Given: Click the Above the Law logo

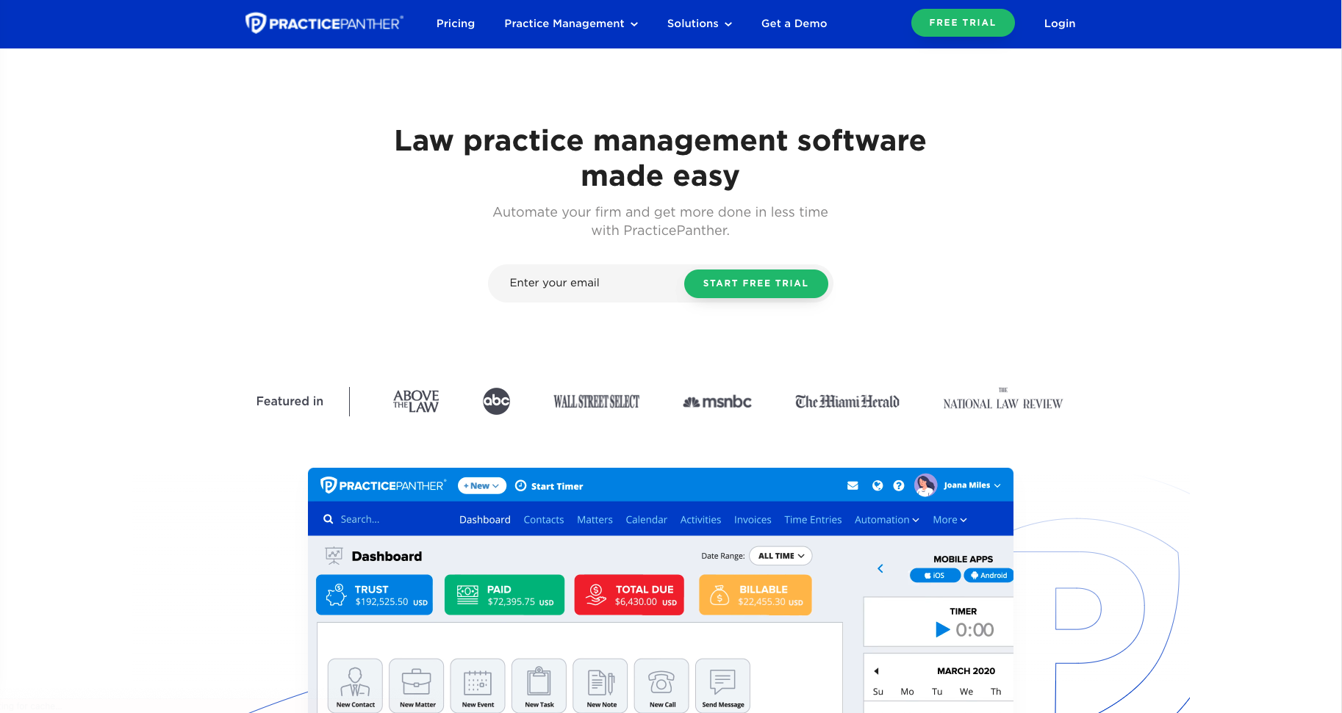Looking at the screenshot, I should tap(416, 401).
